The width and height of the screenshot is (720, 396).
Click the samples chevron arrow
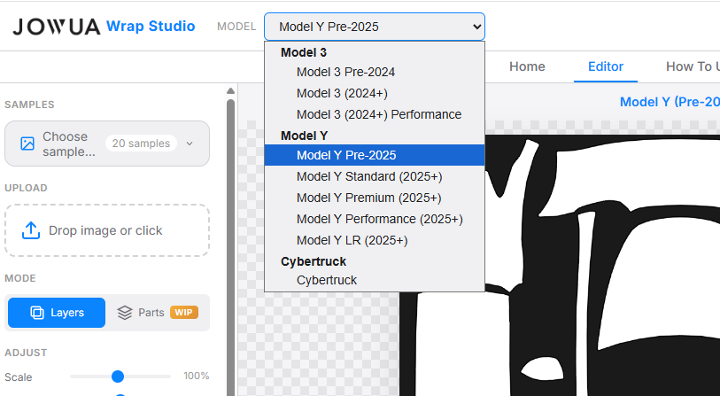pyautogui.click(x=190, y=144)
